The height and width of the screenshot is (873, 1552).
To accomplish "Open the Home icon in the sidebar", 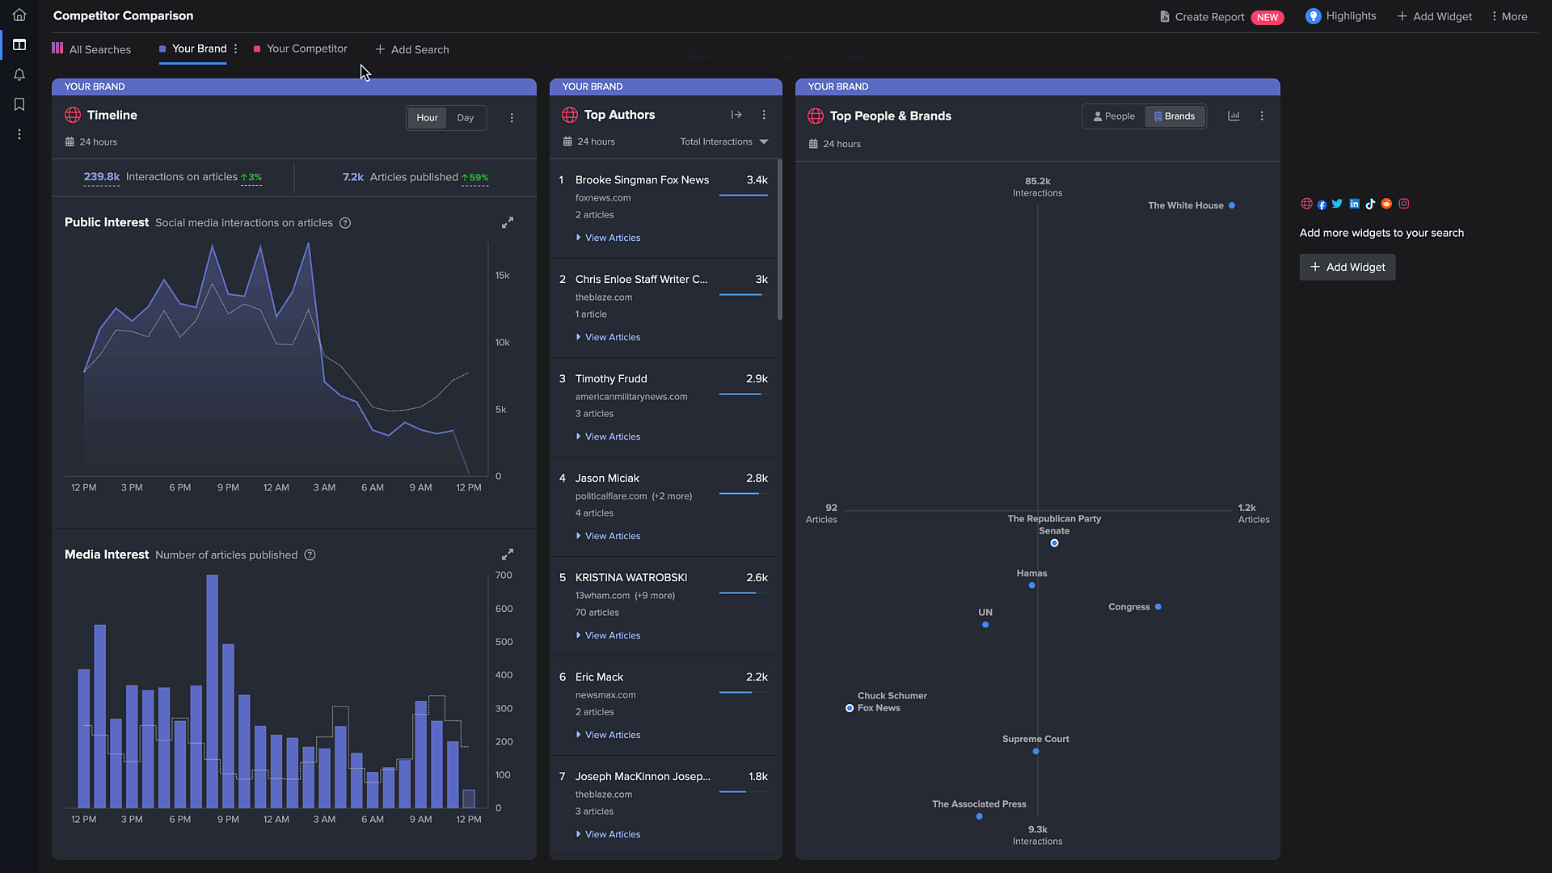I will tap(19, 14).
